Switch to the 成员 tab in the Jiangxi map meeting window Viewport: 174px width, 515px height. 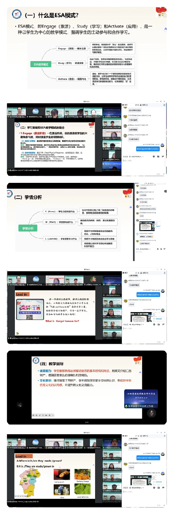[145, 436]
